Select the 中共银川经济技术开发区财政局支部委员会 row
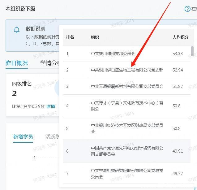The width and height of the screenshot is (197, 190). [127, 128]
